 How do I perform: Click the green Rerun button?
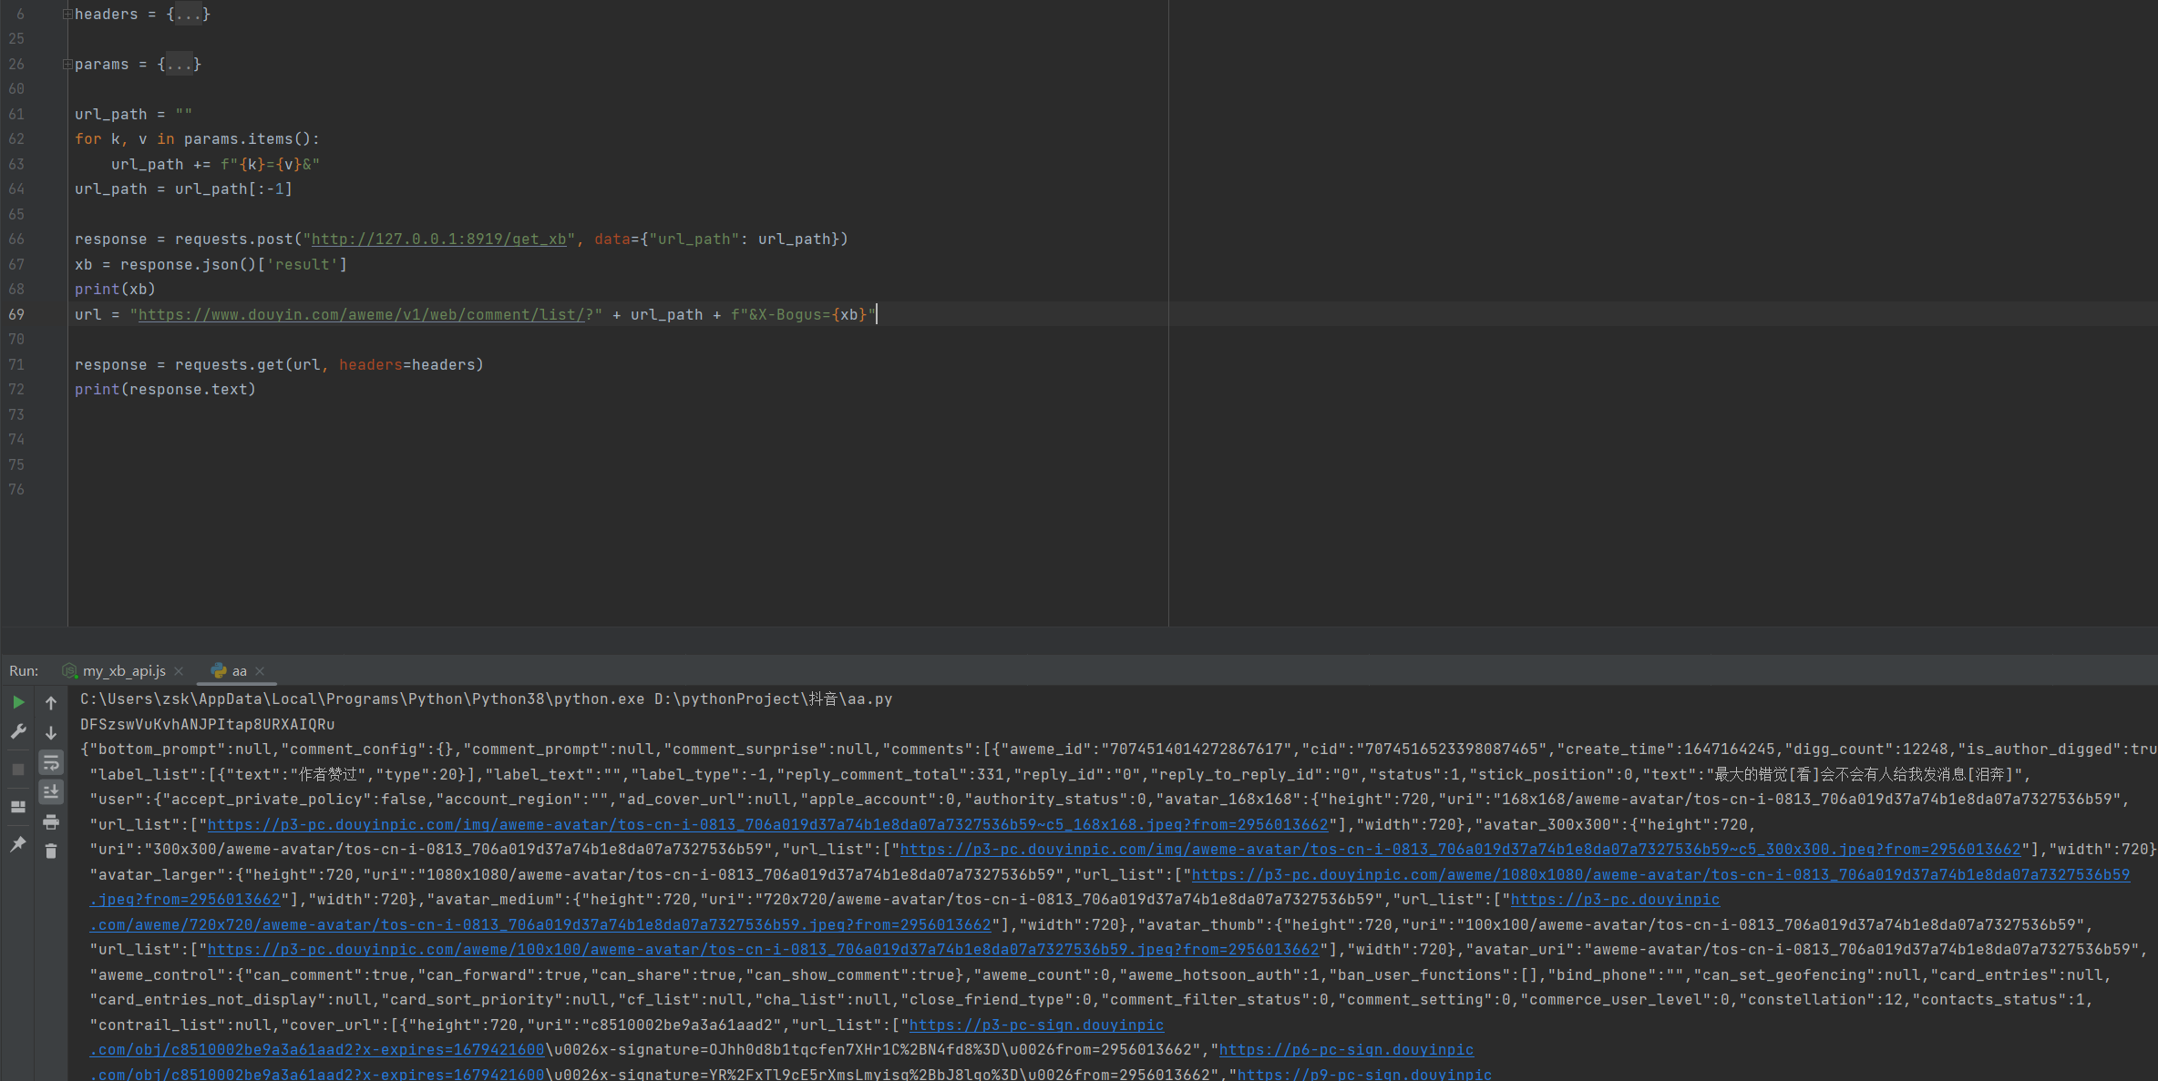click(x=18, y=702)
